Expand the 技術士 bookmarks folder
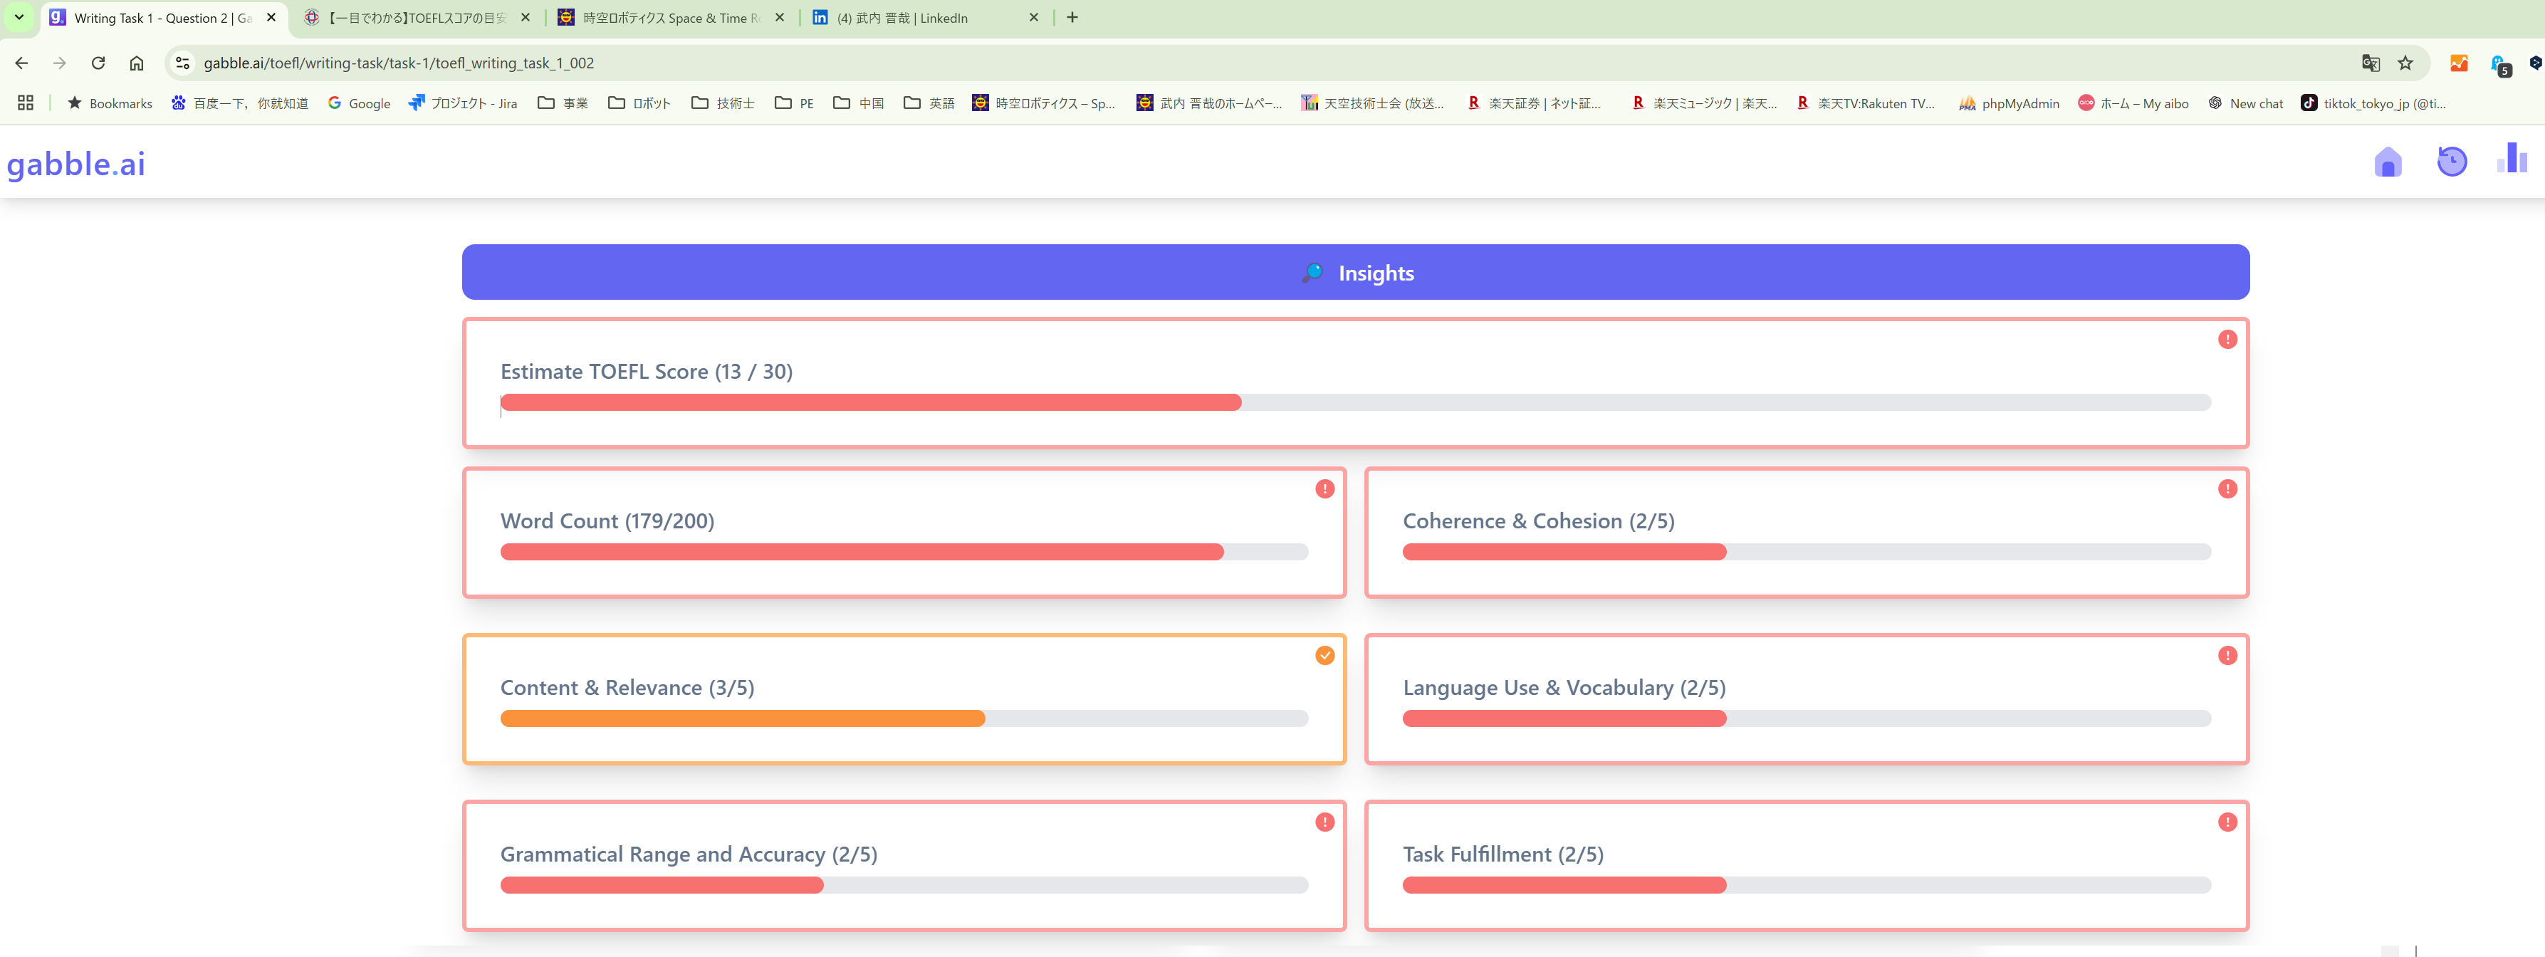This screenshot has width=2545, height=957. pyautogui.click(x=722, y=103)
